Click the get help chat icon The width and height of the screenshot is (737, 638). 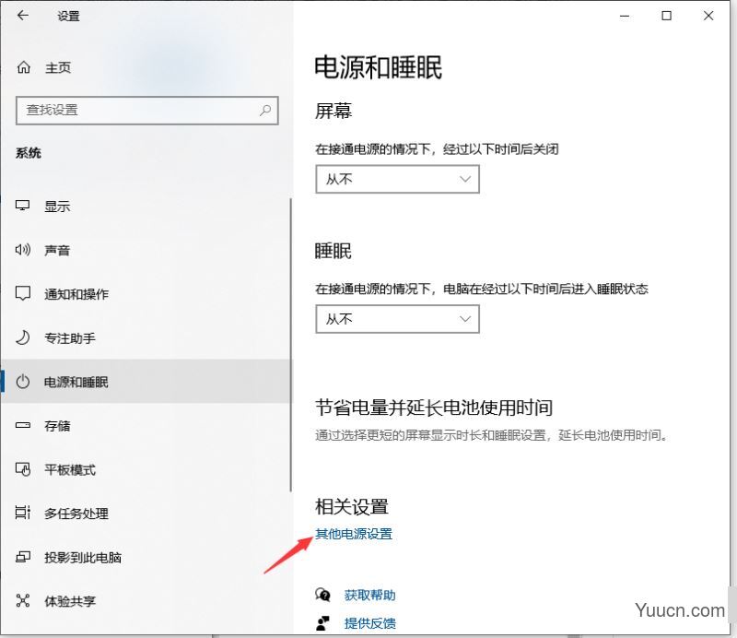pyautogui.click(x=322, y=596)
